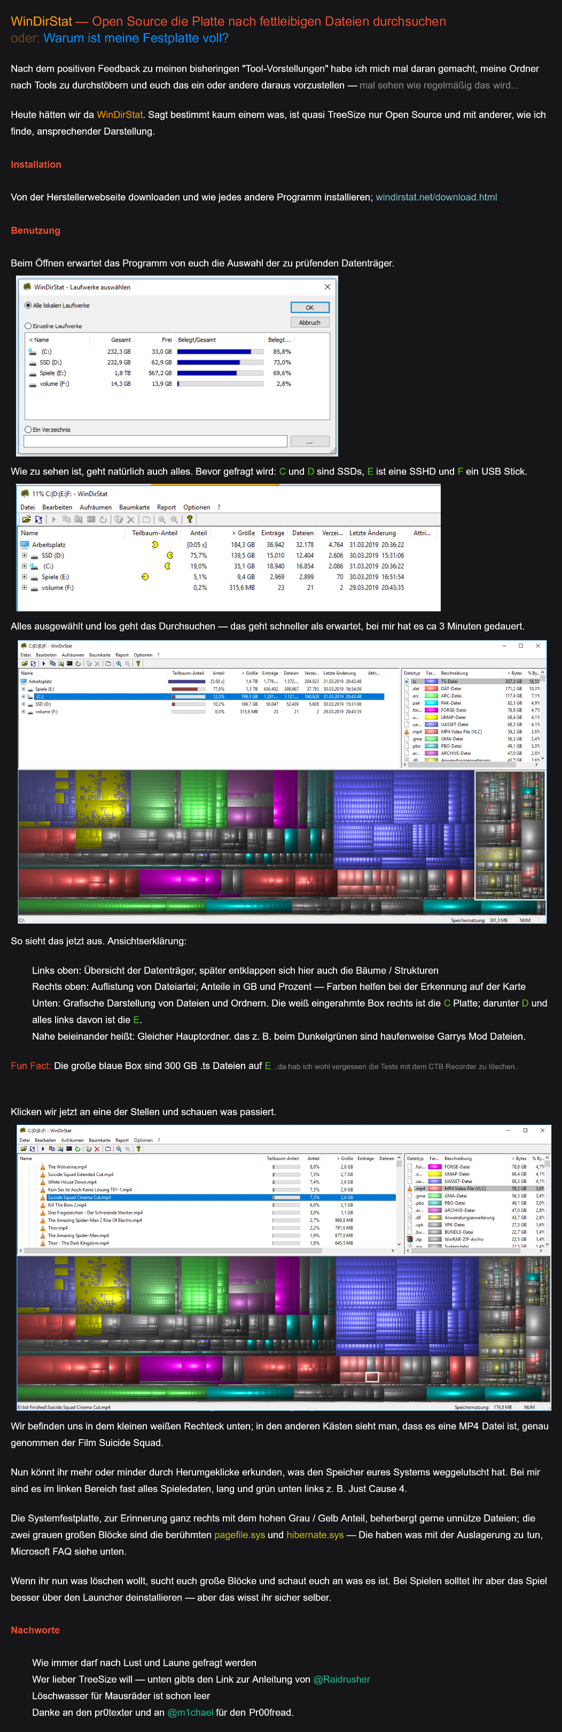Click the pacman icon in the SSD (D:) scan row
Screen dimensions: 562x1732
click(169, 555)
